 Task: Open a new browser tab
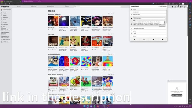[41, 1]
